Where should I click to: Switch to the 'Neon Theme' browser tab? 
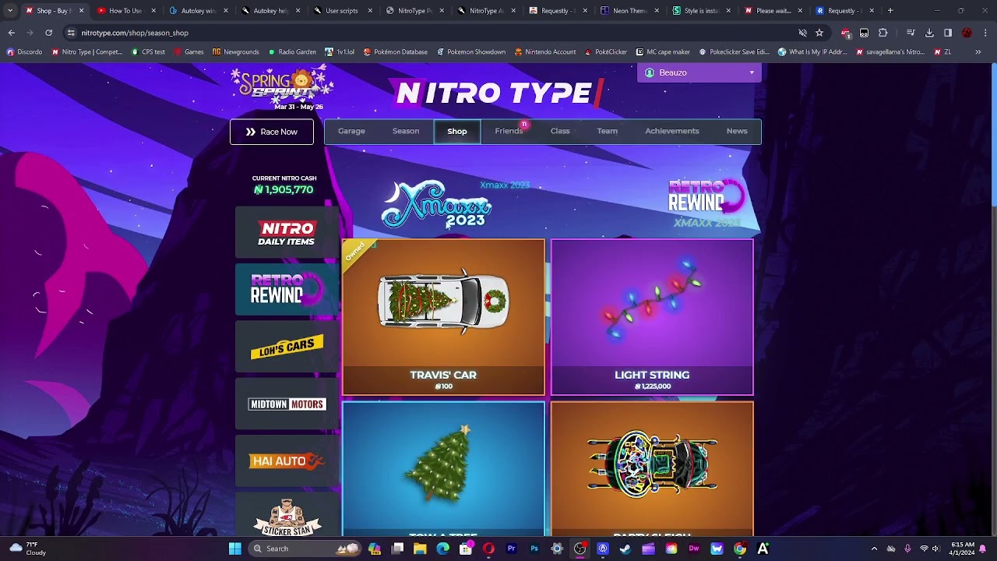(630, 11)
